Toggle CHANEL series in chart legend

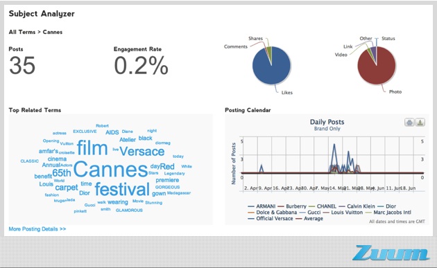[x=323, y=206]
